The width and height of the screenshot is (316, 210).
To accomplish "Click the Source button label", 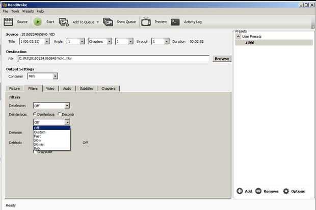I will [22, 22].
